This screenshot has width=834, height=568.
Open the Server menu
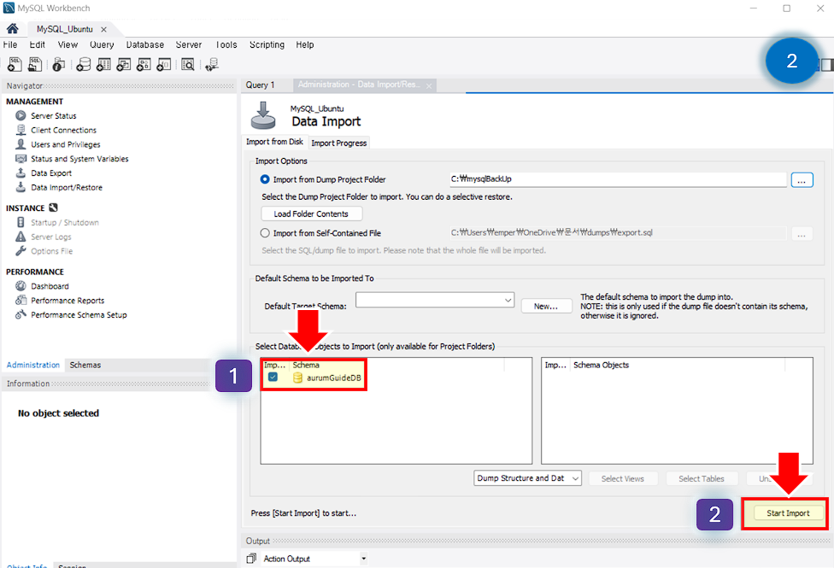(188, 44)
